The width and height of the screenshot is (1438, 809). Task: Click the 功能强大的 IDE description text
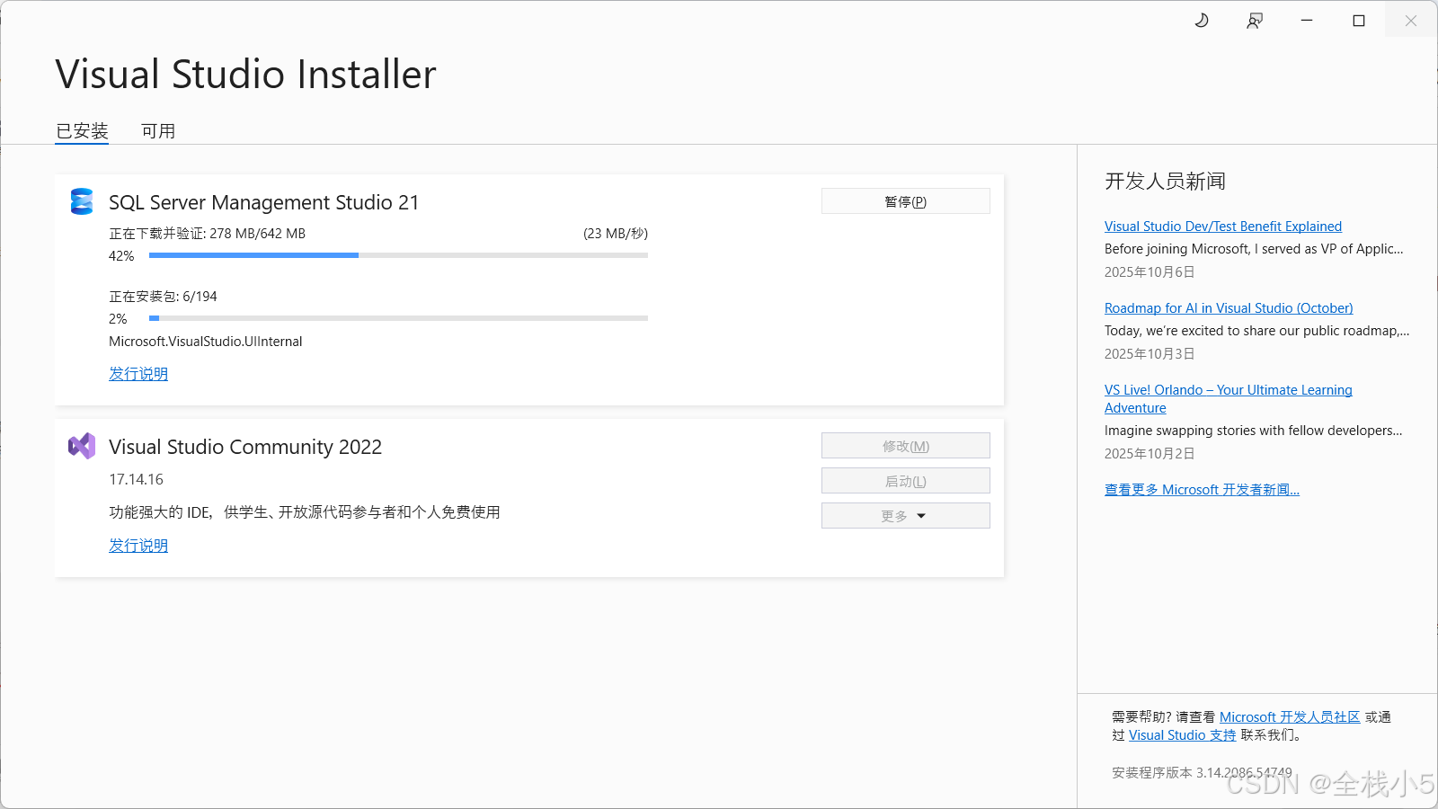[305, 512]
